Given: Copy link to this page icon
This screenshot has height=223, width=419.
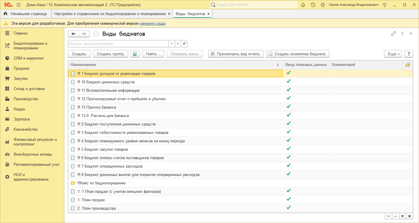Looking at the screenshot, I should coord(393,34).
